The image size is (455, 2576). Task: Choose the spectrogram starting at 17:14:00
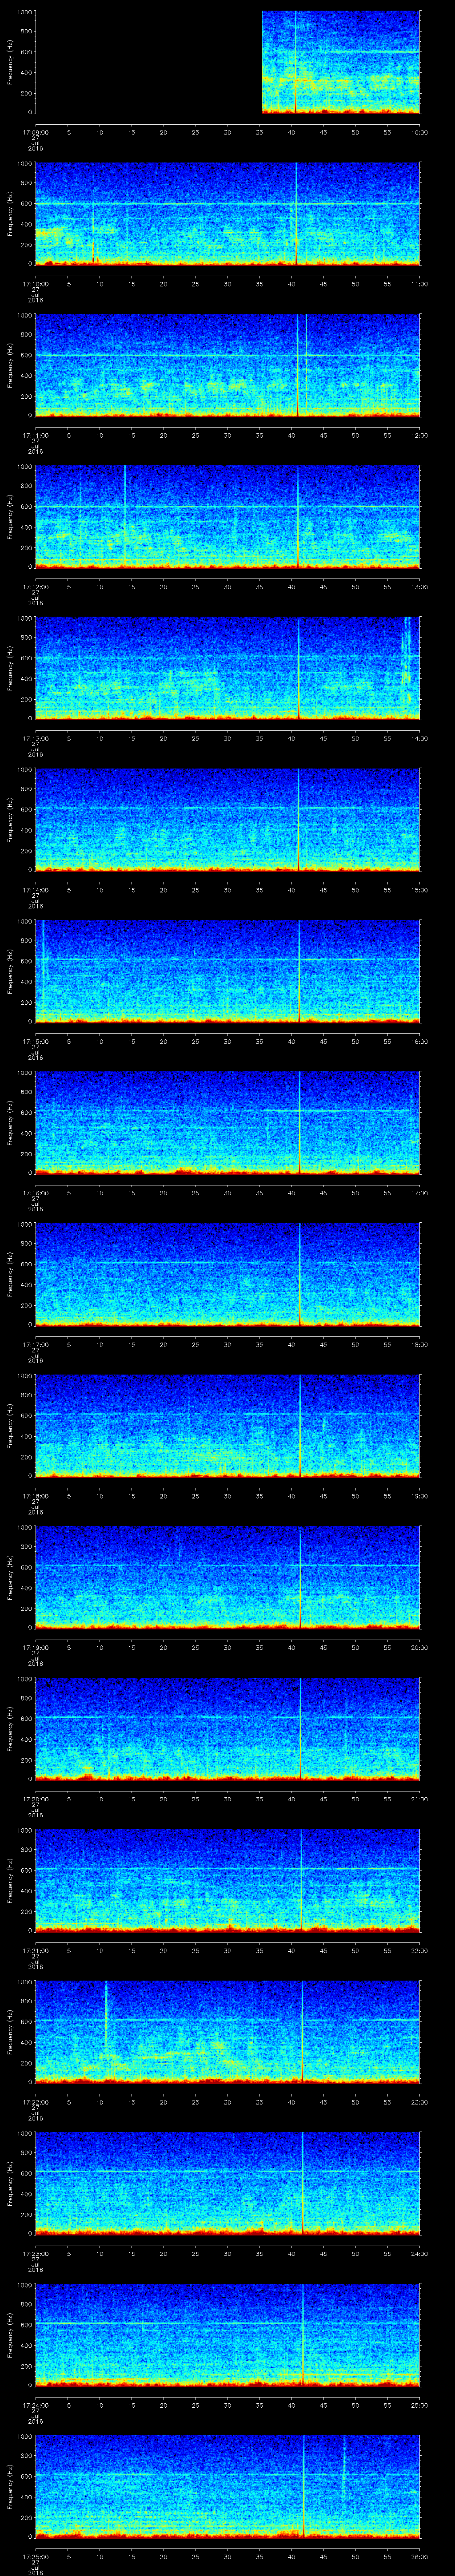[228, 819]
